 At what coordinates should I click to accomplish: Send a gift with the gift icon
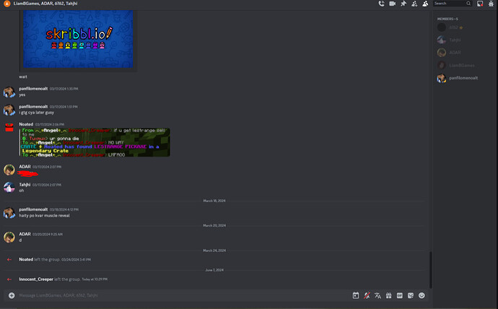(x=389, y=296)
